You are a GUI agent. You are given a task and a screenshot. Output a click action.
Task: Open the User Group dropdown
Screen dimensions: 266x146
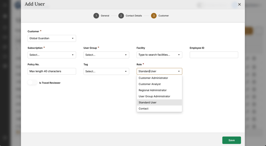(x=106, y=55)
